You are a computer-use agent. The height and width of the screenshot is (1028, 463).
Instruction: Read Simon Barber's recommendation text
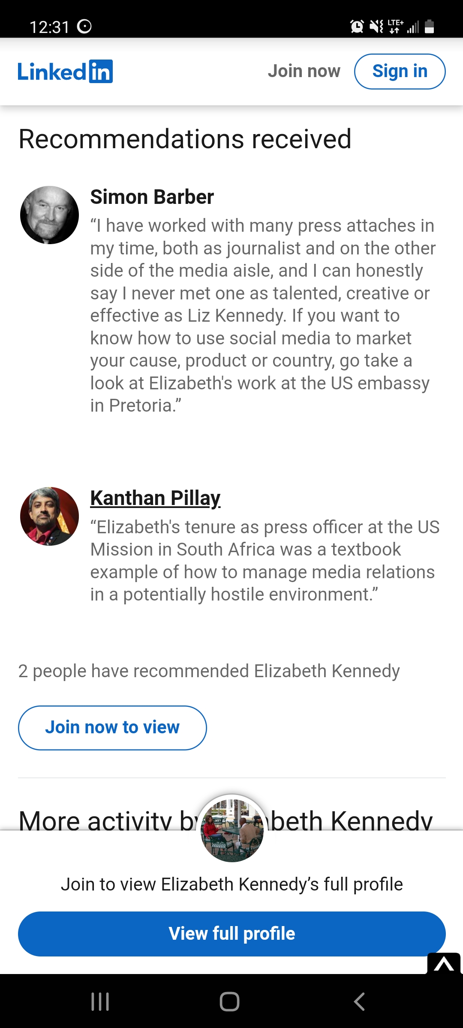(262, 315)
